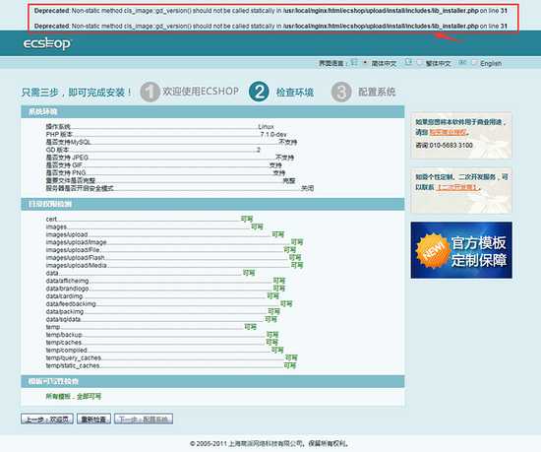The height and width of the screenshot is (452, 541).
Task: Click the 欢迎使用ECSHOP step label
Action: point(201,92)
